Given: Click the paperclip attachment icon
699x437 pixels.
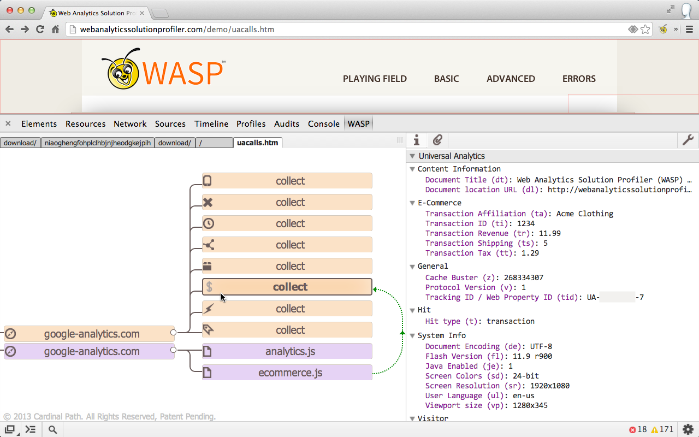Looking at the screenshot, I should [x=437, y=140].
